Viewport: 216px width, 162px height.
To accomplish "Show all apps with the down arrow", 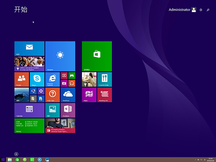I will (x=16, y=154).
